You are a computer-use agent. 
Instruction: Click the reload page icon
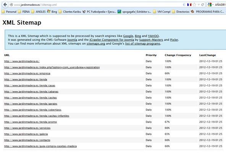[x=202, y=5]
